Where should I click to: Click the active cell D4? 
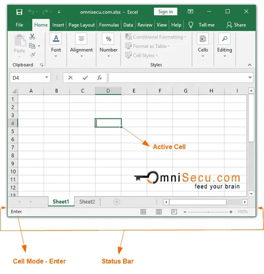tap(108, 123)
